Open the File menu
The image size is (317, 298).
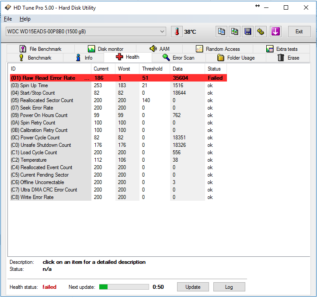(x=8, y=19)
